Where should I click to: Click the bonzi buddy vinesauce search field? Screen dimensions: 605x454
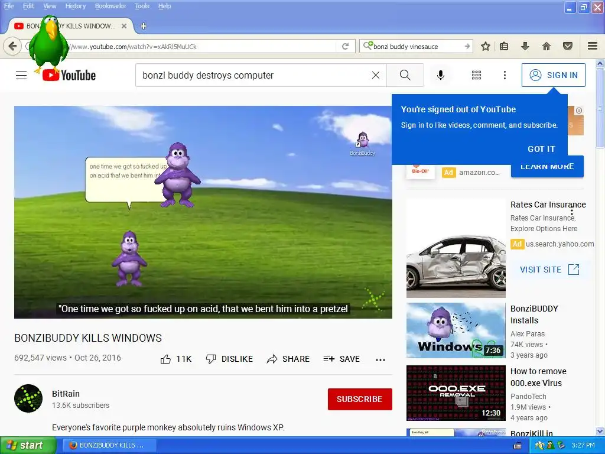tap(417, 46)
